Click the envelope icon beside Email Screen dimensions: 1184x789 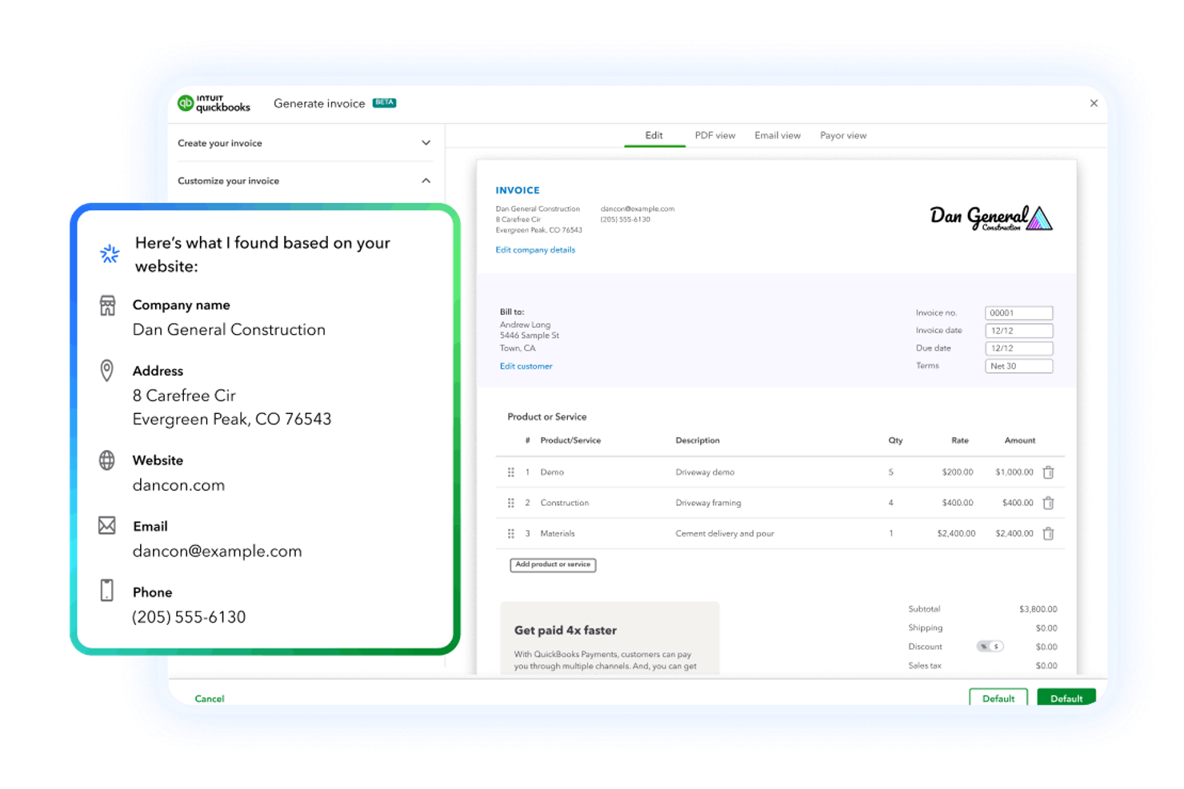click(x=107, y=525)
